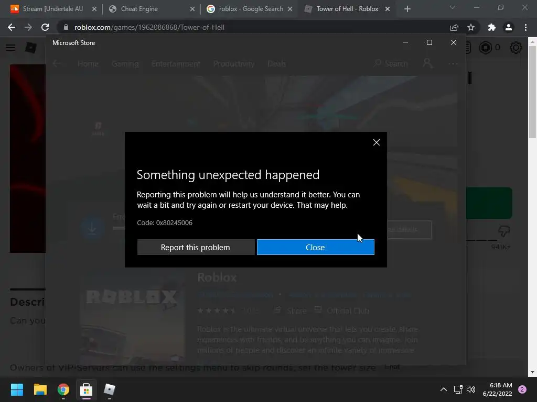
Task: Click the network icon in system tray
Action: pos(458,389)
